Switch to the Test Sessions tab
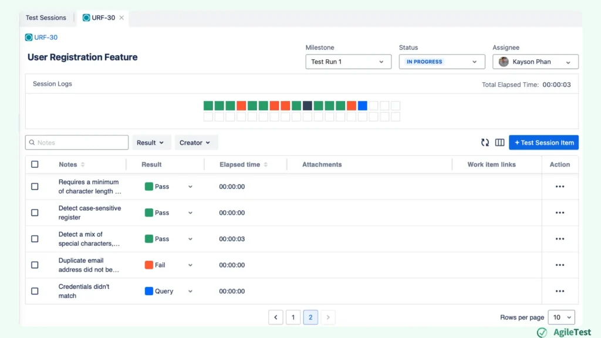601x338 pixels. click(x=46, y=18)
